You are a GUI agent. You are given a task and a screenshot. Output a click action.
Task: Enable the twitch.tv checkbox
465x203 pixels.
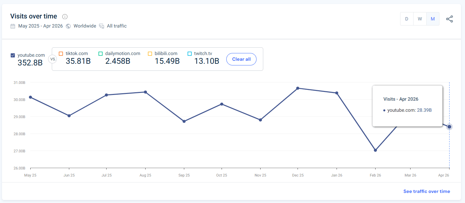click(190, 54)
